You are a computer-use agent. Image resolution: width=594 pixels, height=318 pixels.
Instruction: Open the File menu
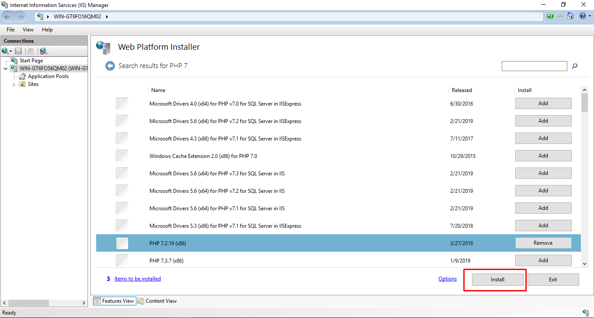(10, 30)
